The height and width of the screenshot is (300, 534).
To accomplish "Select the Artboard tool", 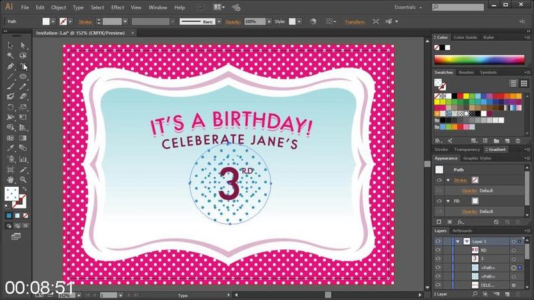I will (x=10, y=169).
